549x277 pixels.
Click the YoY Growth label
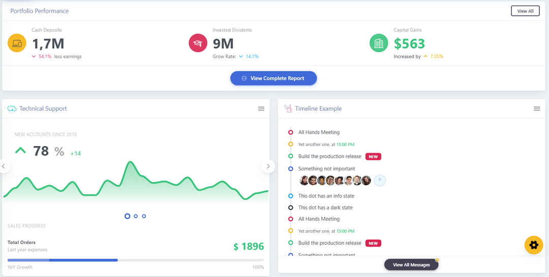coord(20,267)
